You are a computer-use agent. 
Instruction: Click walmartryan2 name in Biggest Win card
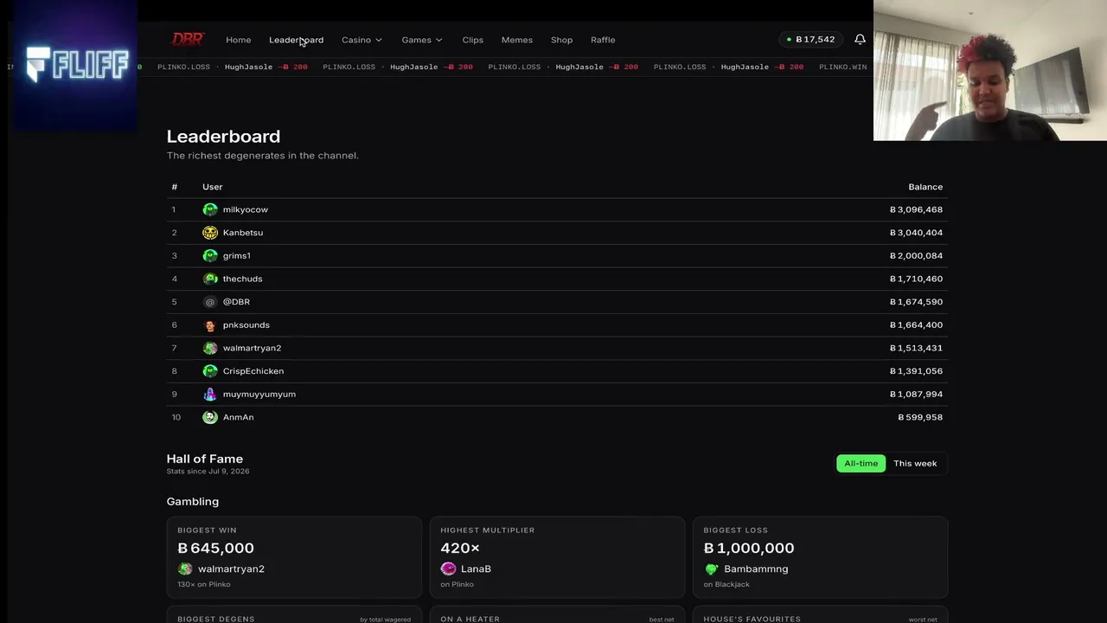point(231,568)
